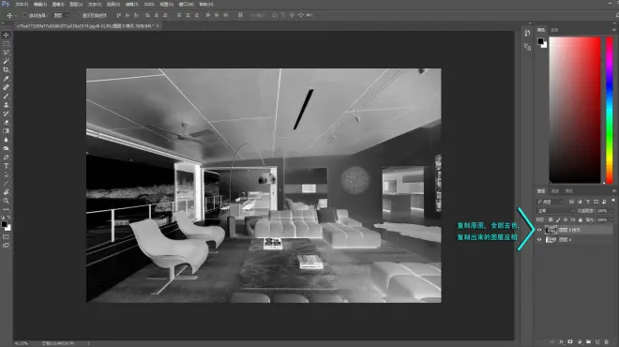Select the Crop tool

6,70
